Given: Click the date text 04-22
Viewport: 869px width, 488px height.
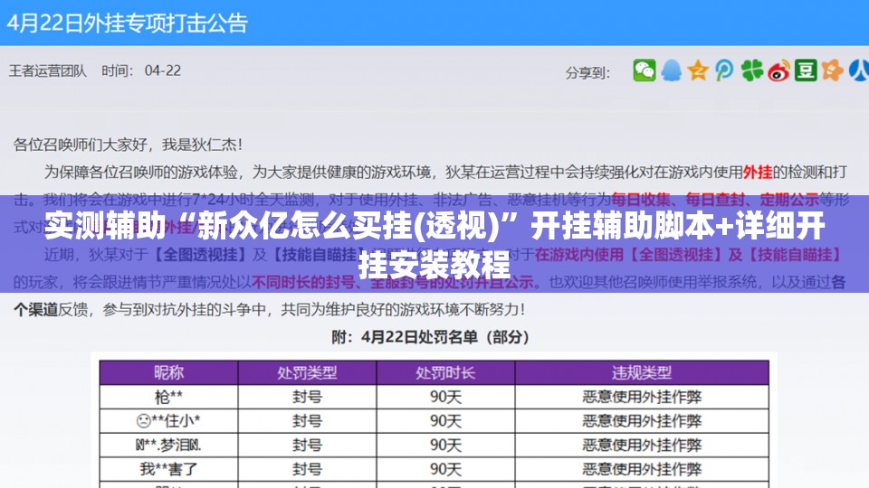Looking at the screenshot, I should (162, 70).
